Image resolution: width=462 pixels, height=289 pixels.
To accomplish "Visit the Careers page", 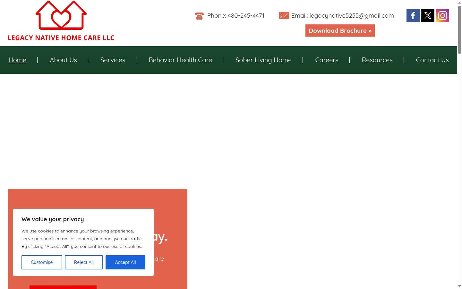I will click(x=327, y=60).
